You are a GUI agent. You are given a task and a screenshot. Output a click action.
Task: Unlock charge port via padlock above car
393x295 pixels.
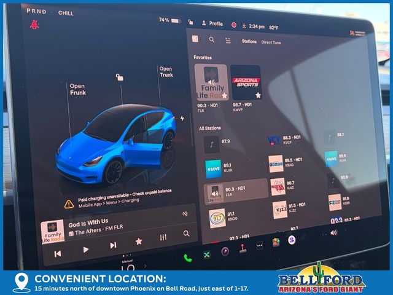click(x=119, y=77)
